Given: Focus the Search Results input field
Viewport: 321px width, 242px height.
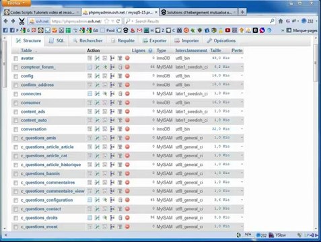Looking at the screenshot, I should pos(201,22).
